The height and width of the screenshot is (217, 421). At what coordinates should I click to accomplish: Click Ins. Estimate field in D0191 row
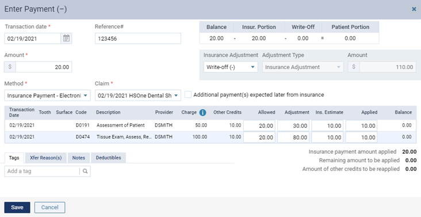point(327,125)
